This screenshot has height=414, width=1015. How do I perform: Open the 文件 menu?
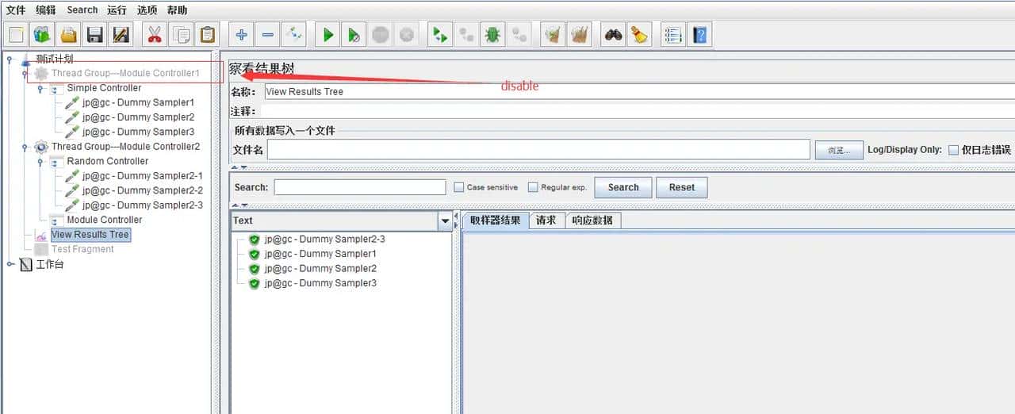[x=16, y=10]
